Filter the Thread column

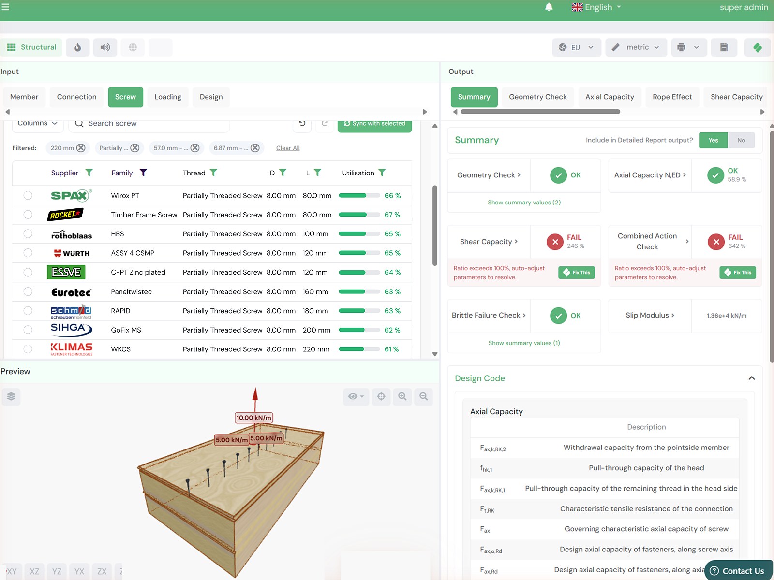click(213, 173)
